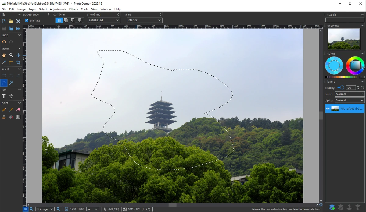Viewport: 366px width, 212px height.
Task: Undo the last action
Action: click(x=4, y=42)
